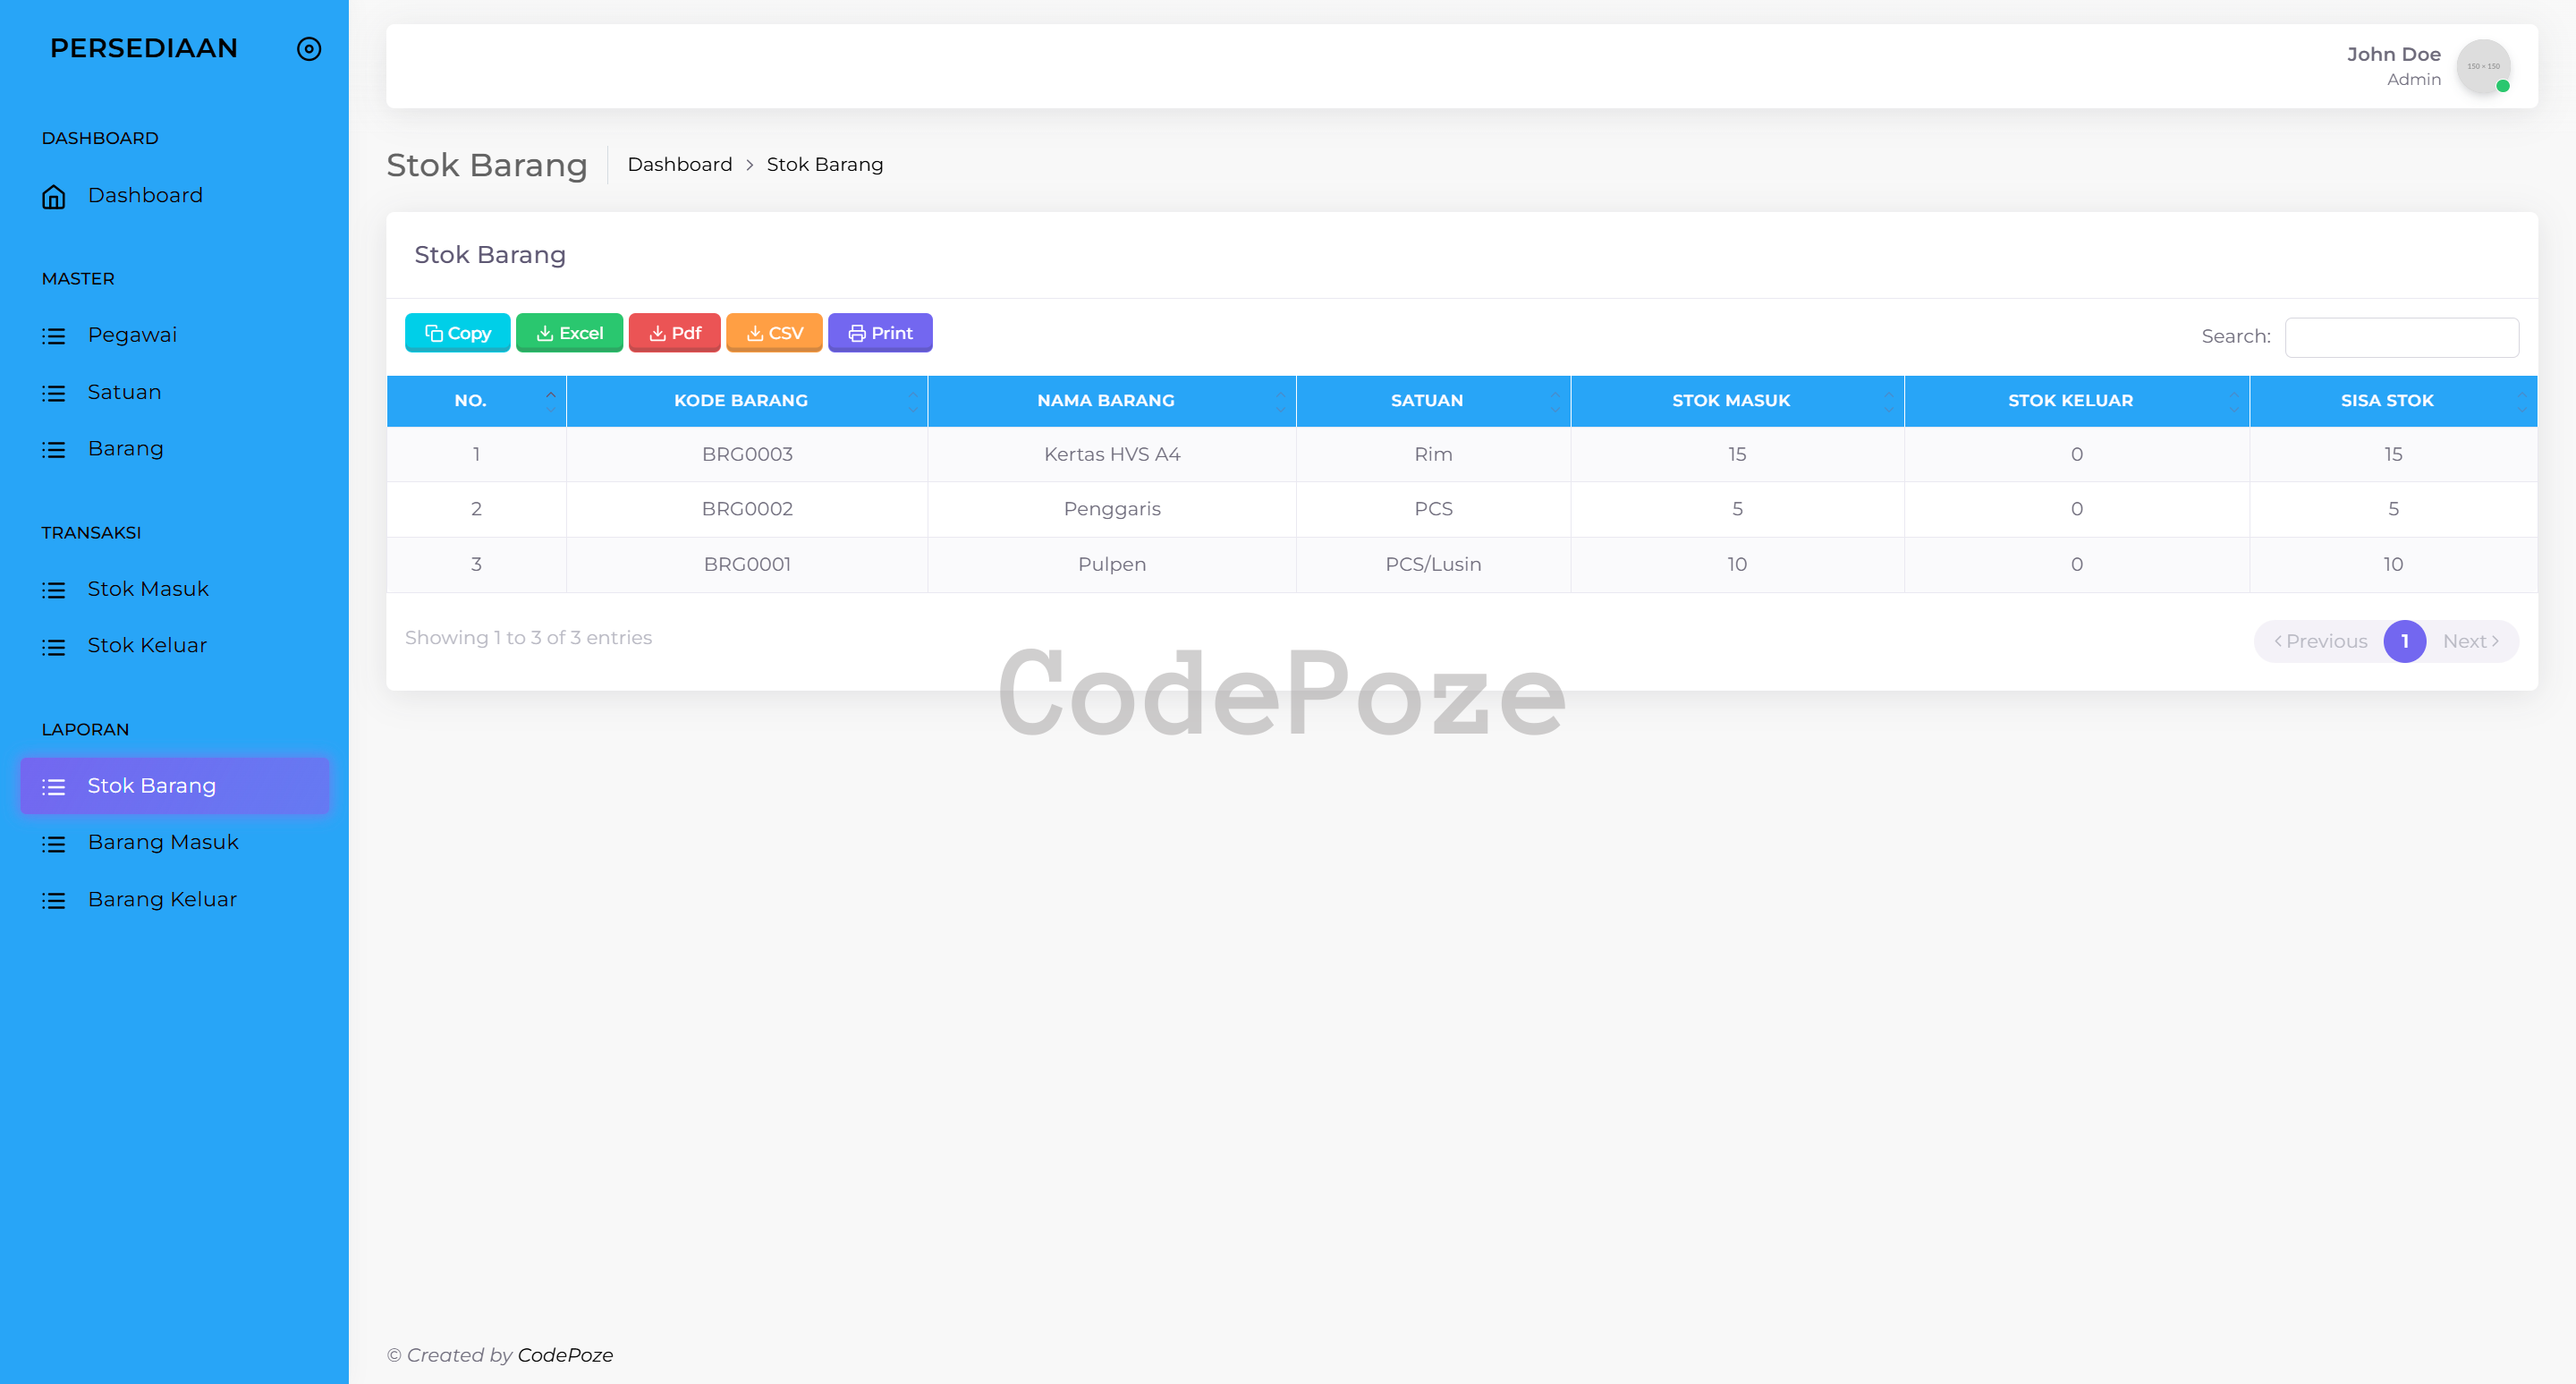Copy table data with Copy button
The image size is (2576, 1384).
(x=457, y=333)
